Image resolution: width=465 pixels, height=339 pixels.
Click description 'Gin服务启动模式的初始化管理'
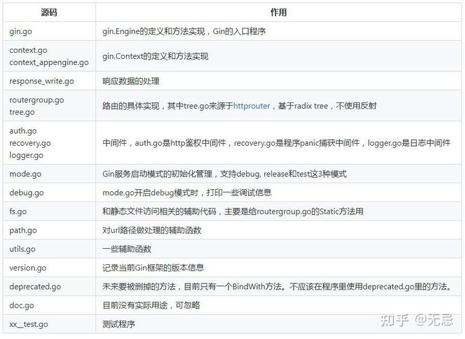click(157, 174)
